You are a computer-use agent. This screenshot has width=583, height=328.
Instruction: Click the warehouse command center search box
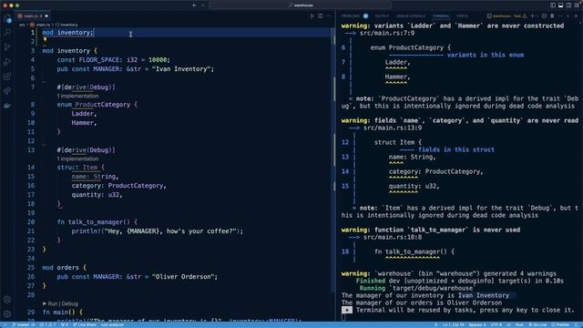(x=300, y=5)
